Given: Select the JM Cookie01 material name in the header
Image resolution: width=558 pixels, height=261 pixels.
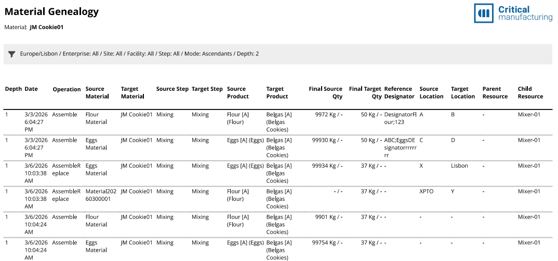Looking at the screenshot, I should coord(47,28).
